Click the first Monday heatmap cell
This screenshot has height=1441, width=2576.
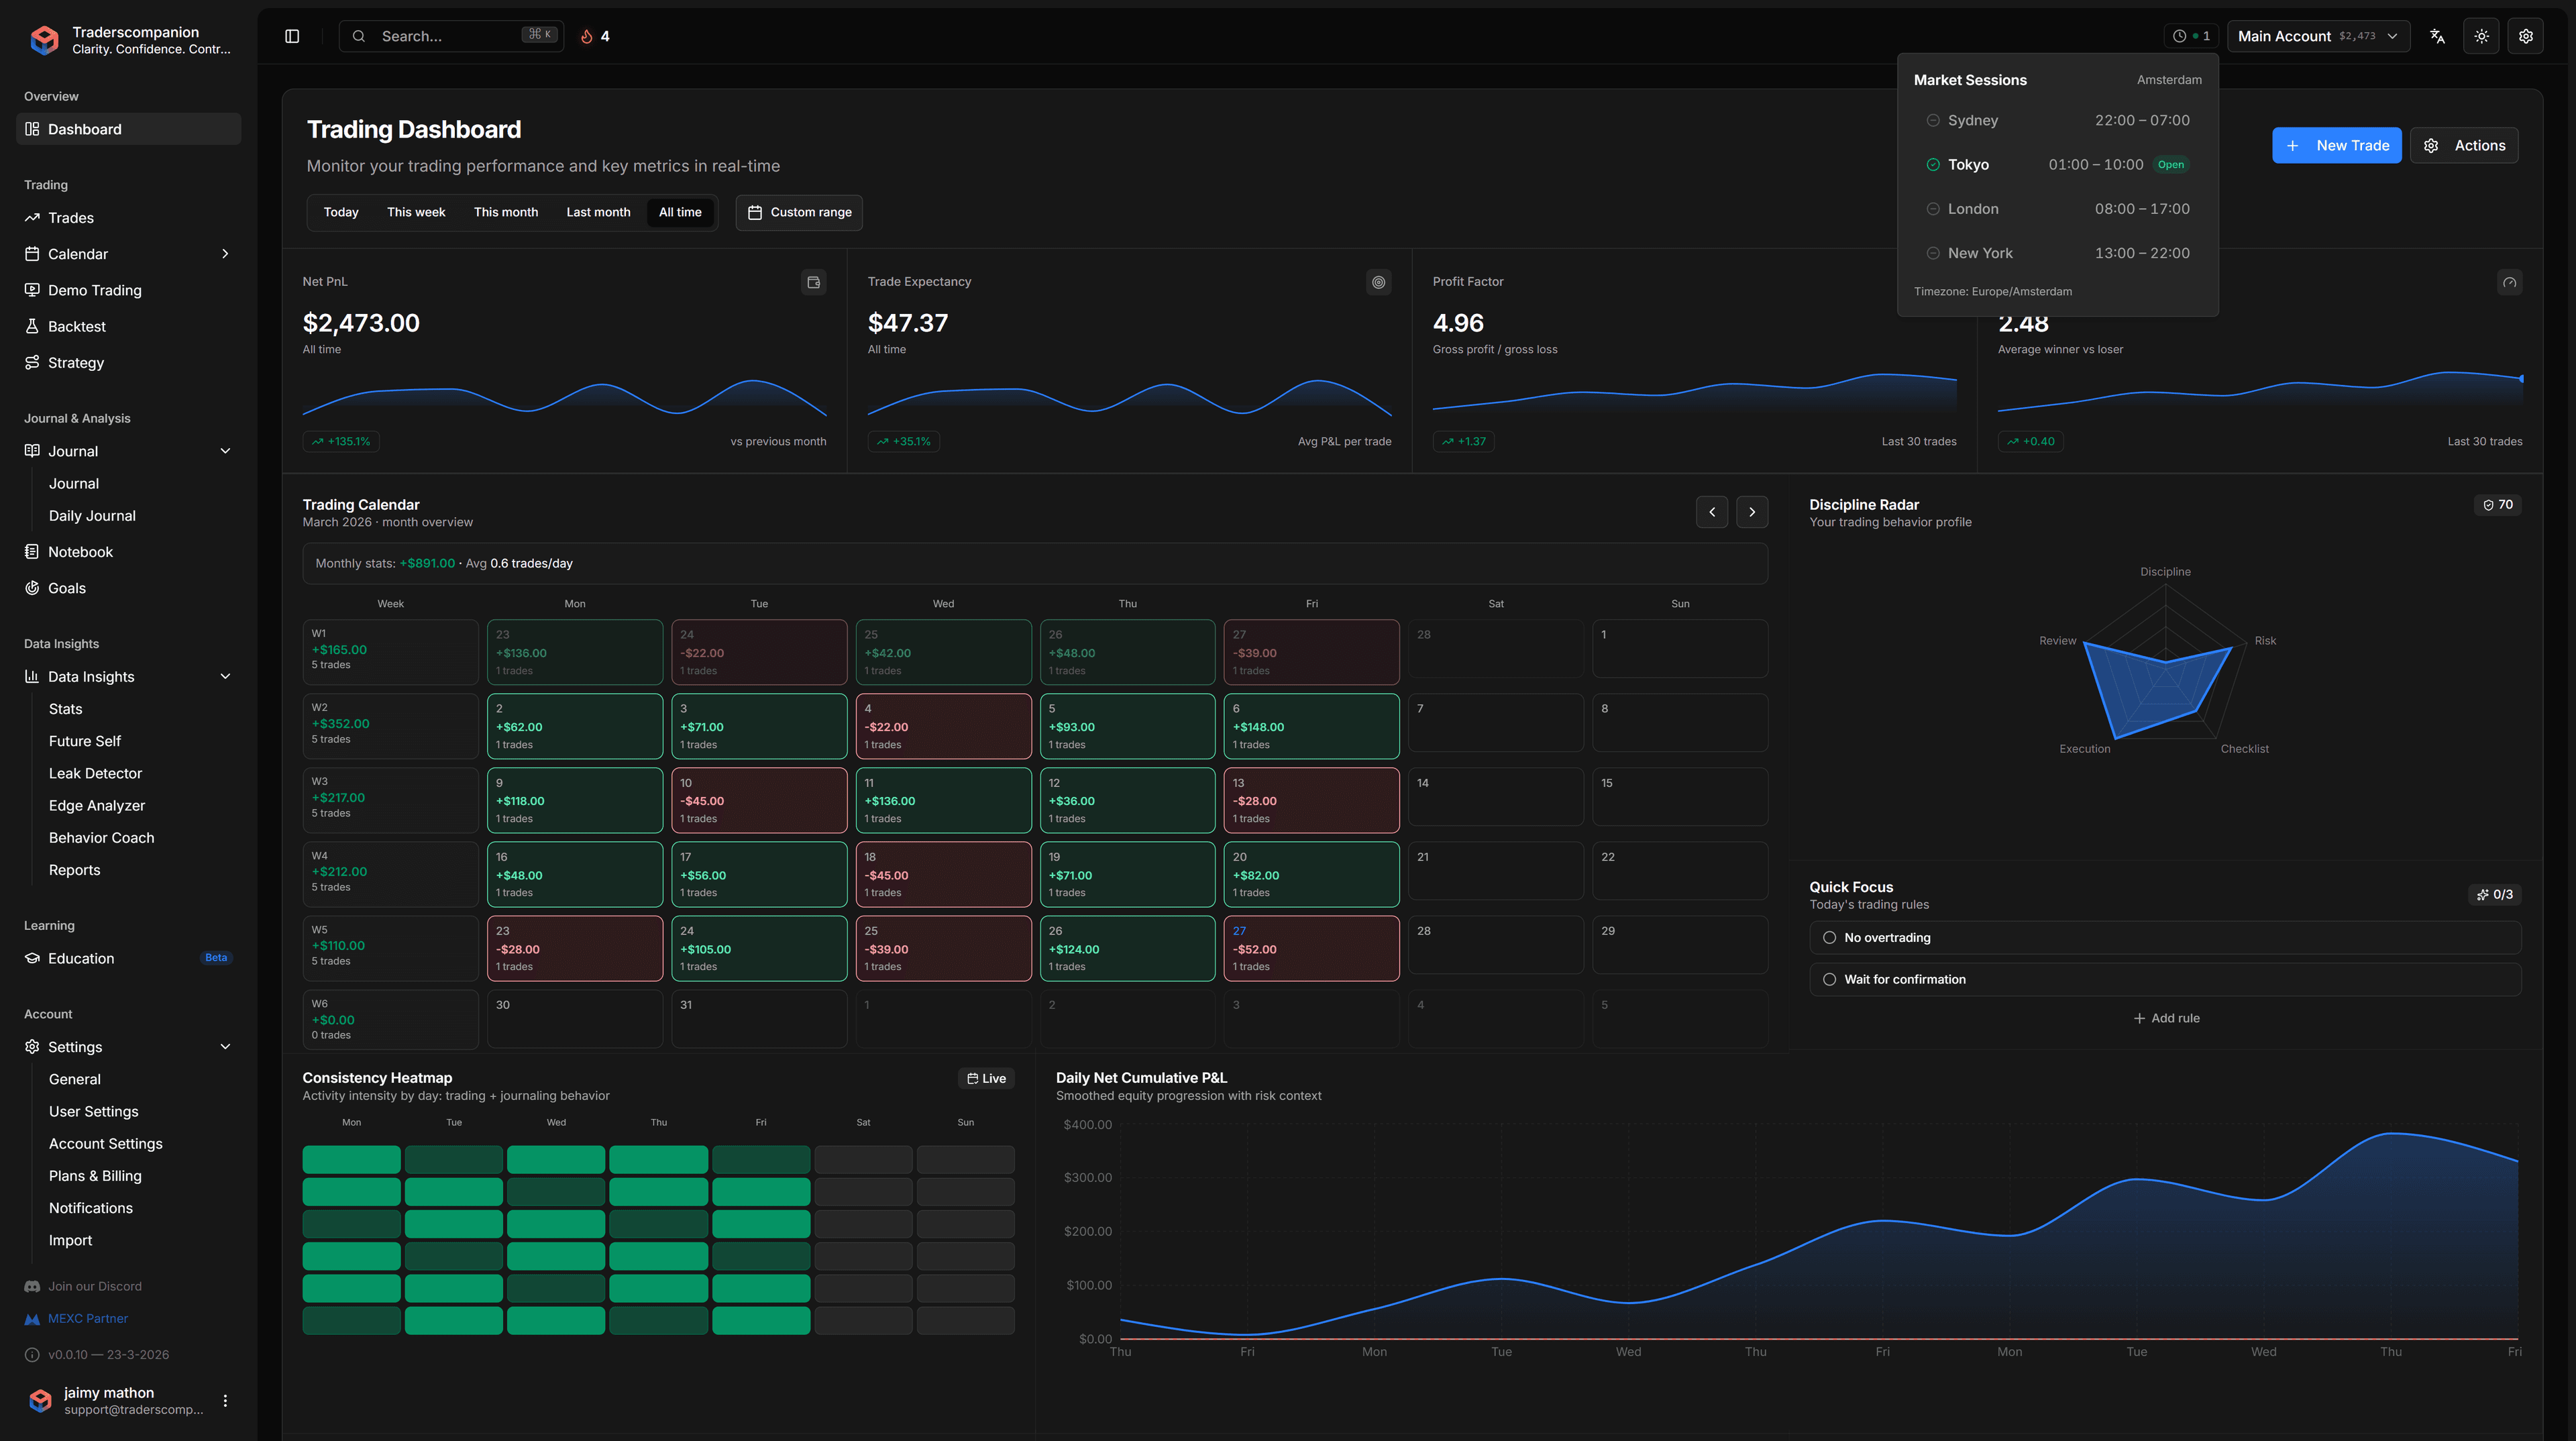[x=351, y=1160]
